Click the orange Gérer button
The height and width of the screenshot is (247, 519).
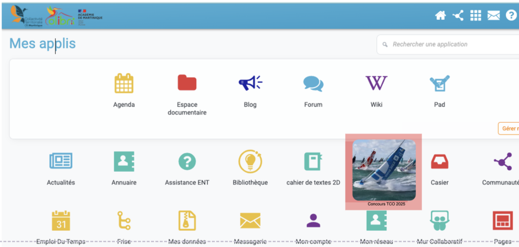click(509, 128)
